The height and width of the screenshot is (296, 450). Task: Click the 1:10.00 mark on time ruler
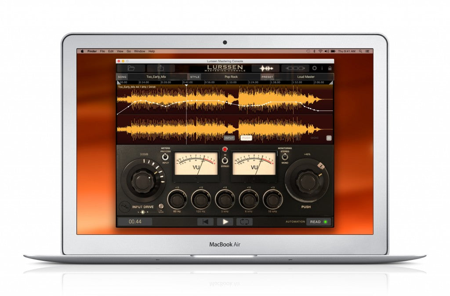click(x=231, y=82)
